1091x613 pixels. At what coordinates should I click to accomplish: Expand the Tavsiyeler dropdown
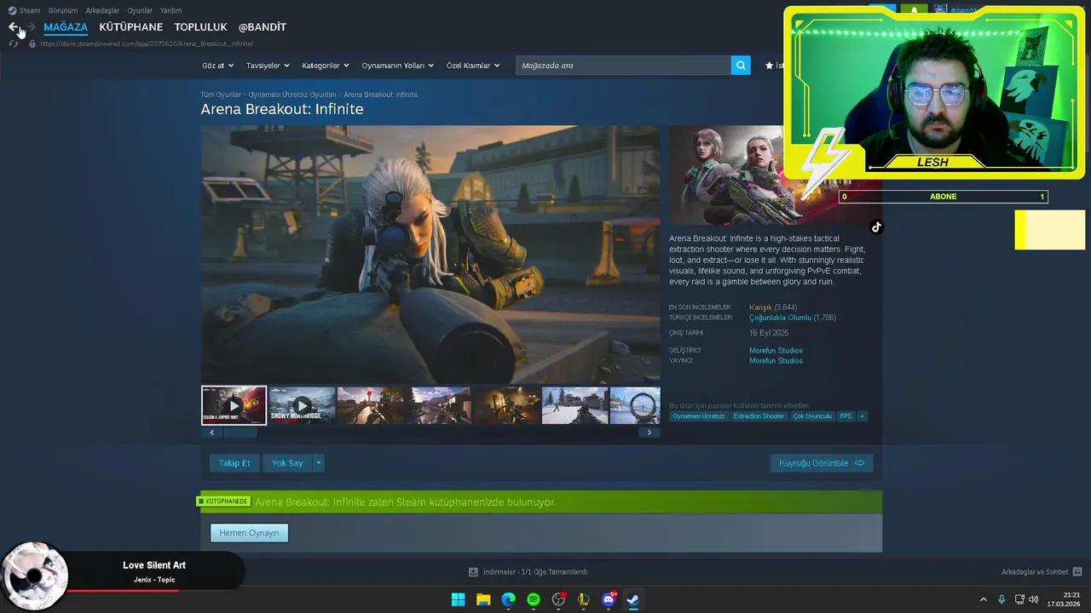268,66
